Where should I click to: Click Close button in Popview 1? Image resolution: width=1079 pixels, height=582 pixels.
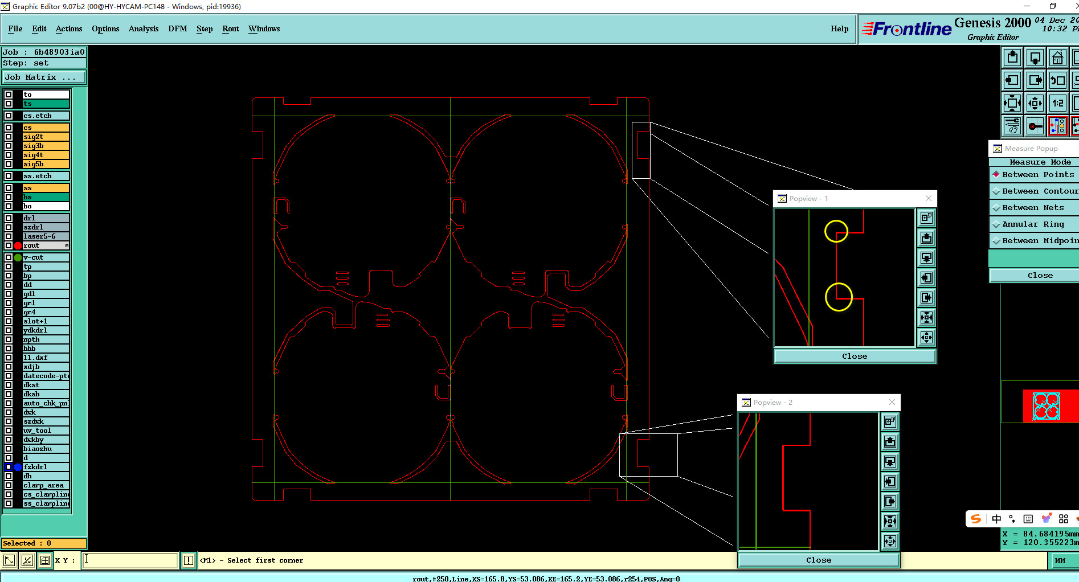tap(855, 356)
